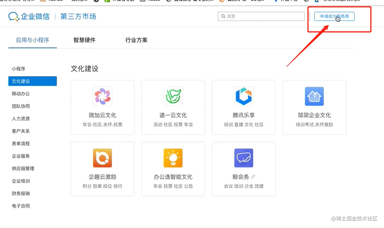Click tags 年会.社区.关怀.投票
The image size is (384, 228).
102,125
